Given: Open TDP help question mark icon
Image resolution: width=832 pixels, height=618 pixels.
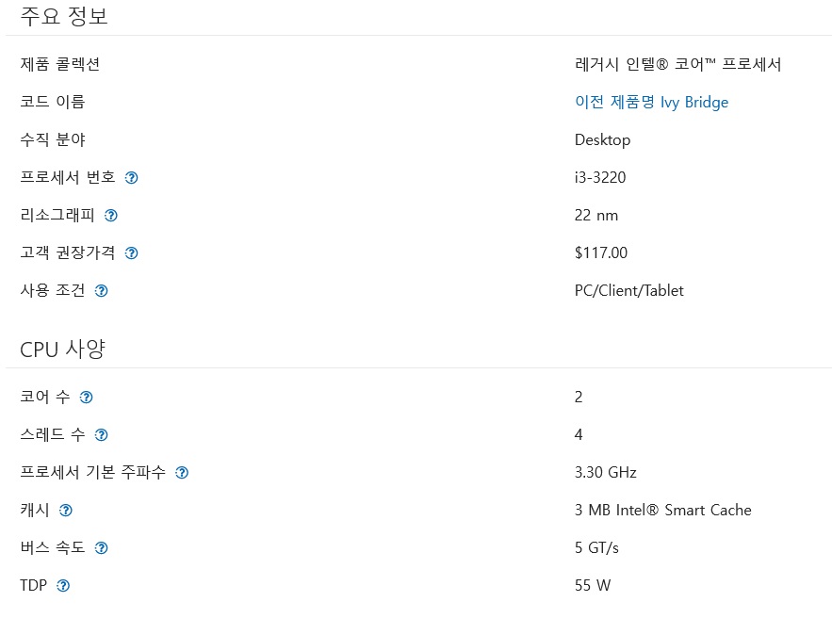Looking at the screenshot, I should [63, 585].
